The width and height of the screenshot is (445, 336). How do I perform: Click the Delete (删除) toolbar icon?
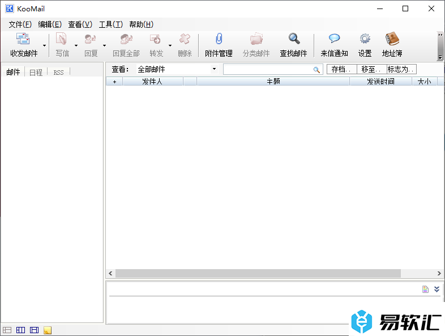[185, 39]
